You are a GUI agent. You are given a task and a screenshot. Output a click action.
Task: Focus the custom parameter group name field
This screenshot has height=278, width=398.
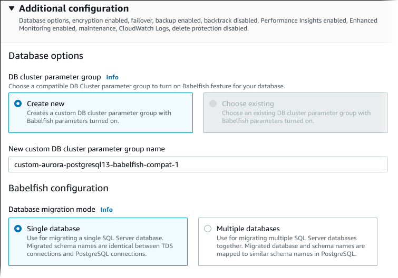pos(198,164)
